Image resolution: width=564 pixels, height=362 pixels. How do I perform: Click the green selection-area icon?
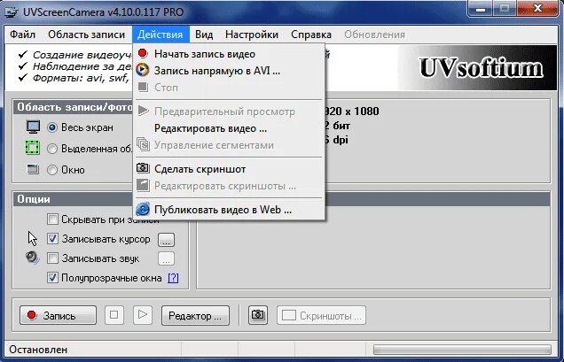(x=33, y=148)
